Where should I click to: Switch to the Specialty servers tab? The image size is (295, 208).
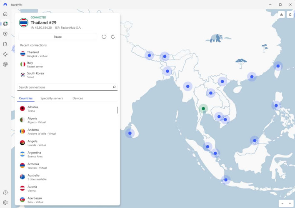(52, 99)
